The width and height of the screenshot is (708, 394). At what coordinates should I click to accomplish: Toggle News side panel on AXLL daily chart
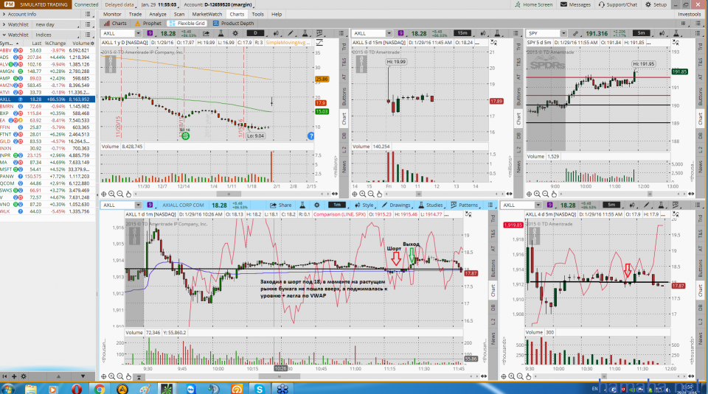pos(344,166)
